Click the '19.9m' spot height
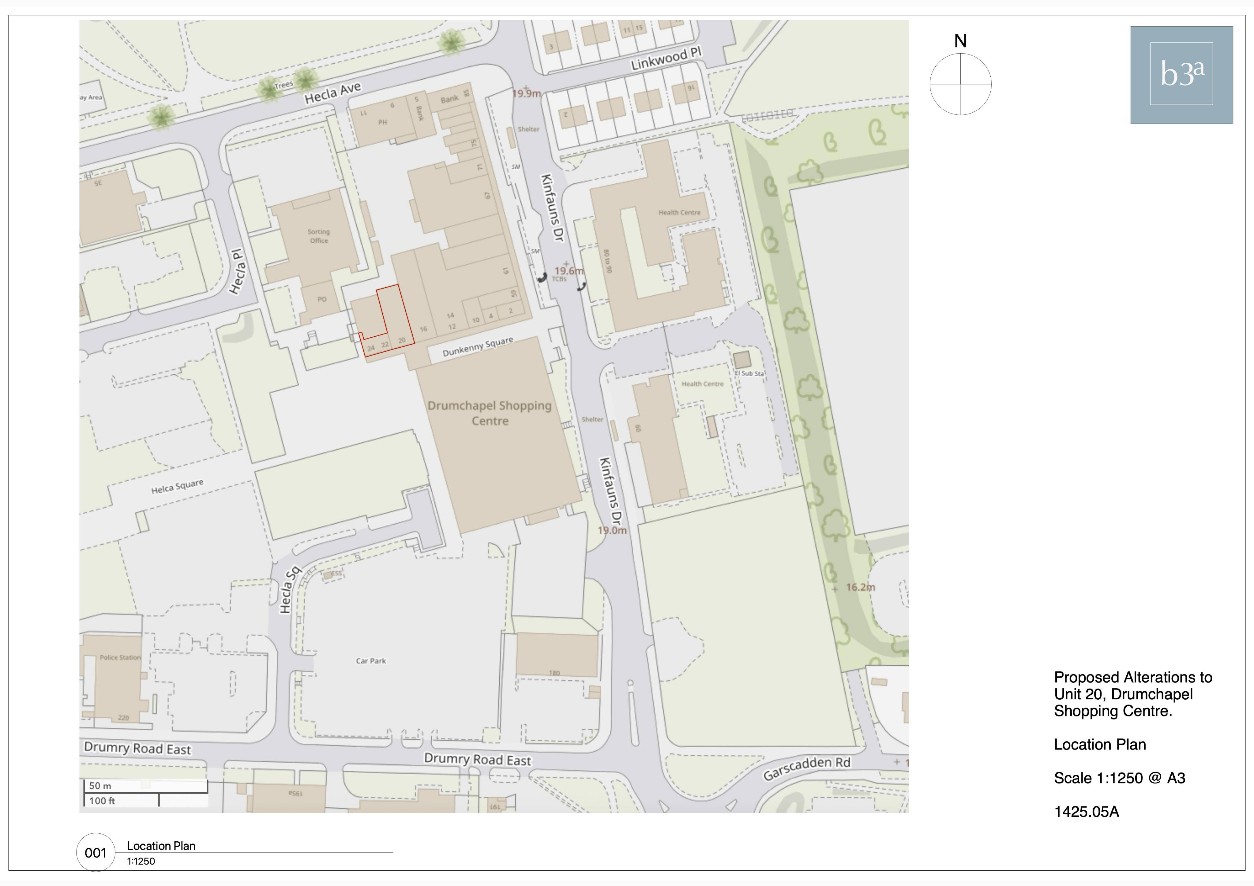This screenshot has width=1254, height=886. 527,93
